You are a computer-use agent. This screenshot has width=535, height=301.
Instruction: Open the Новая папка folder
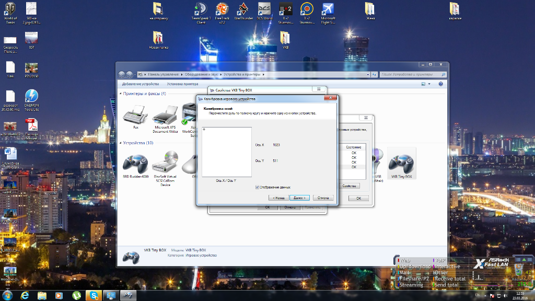[158, 40]
